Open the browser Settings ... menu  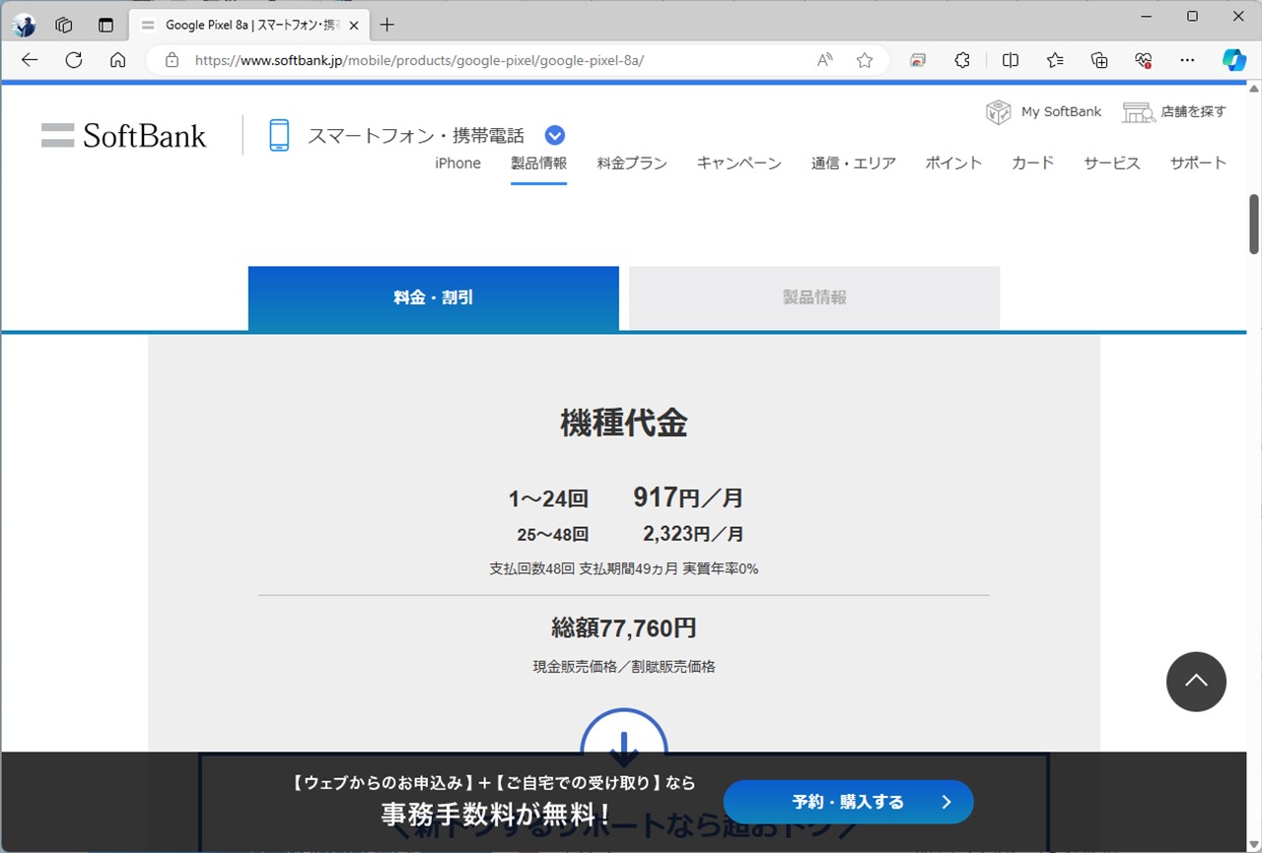1187,60
